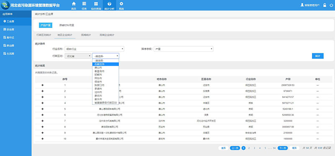Screen dimensions: 335x156
Task: Open the 系统 gear settings icon
Action: click(121, 5)
